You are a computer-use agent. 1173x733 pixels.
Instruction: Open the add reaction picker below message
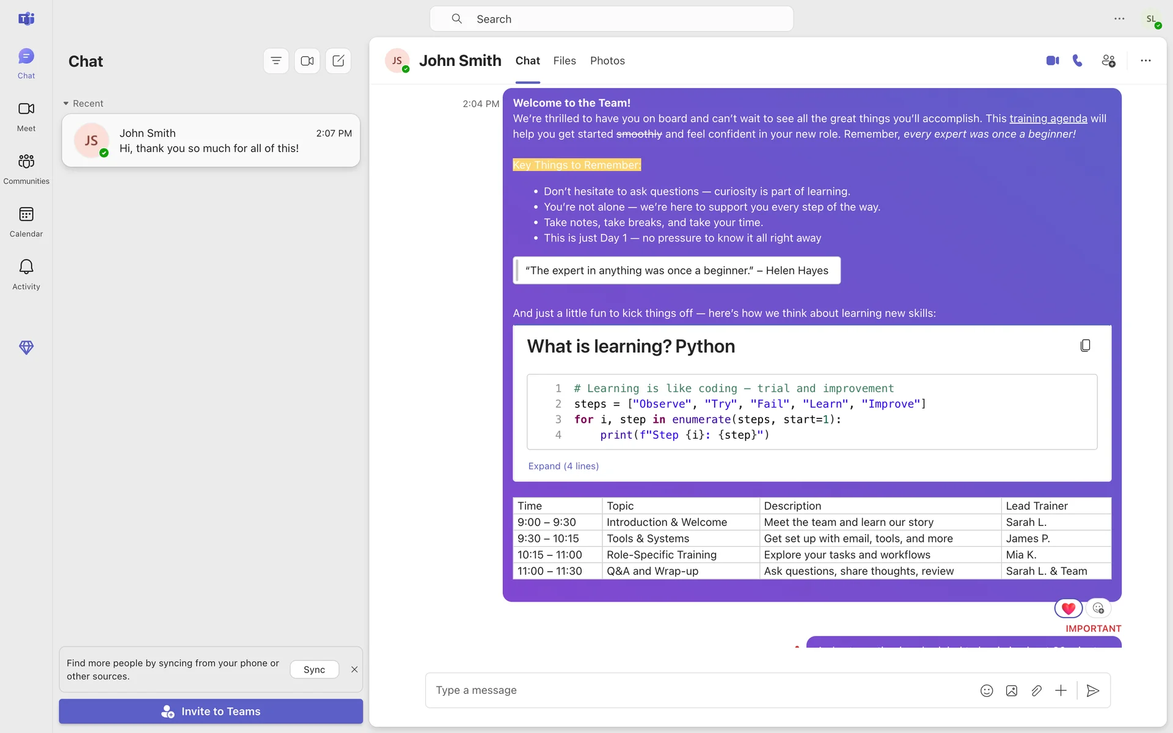[1098, 608]
